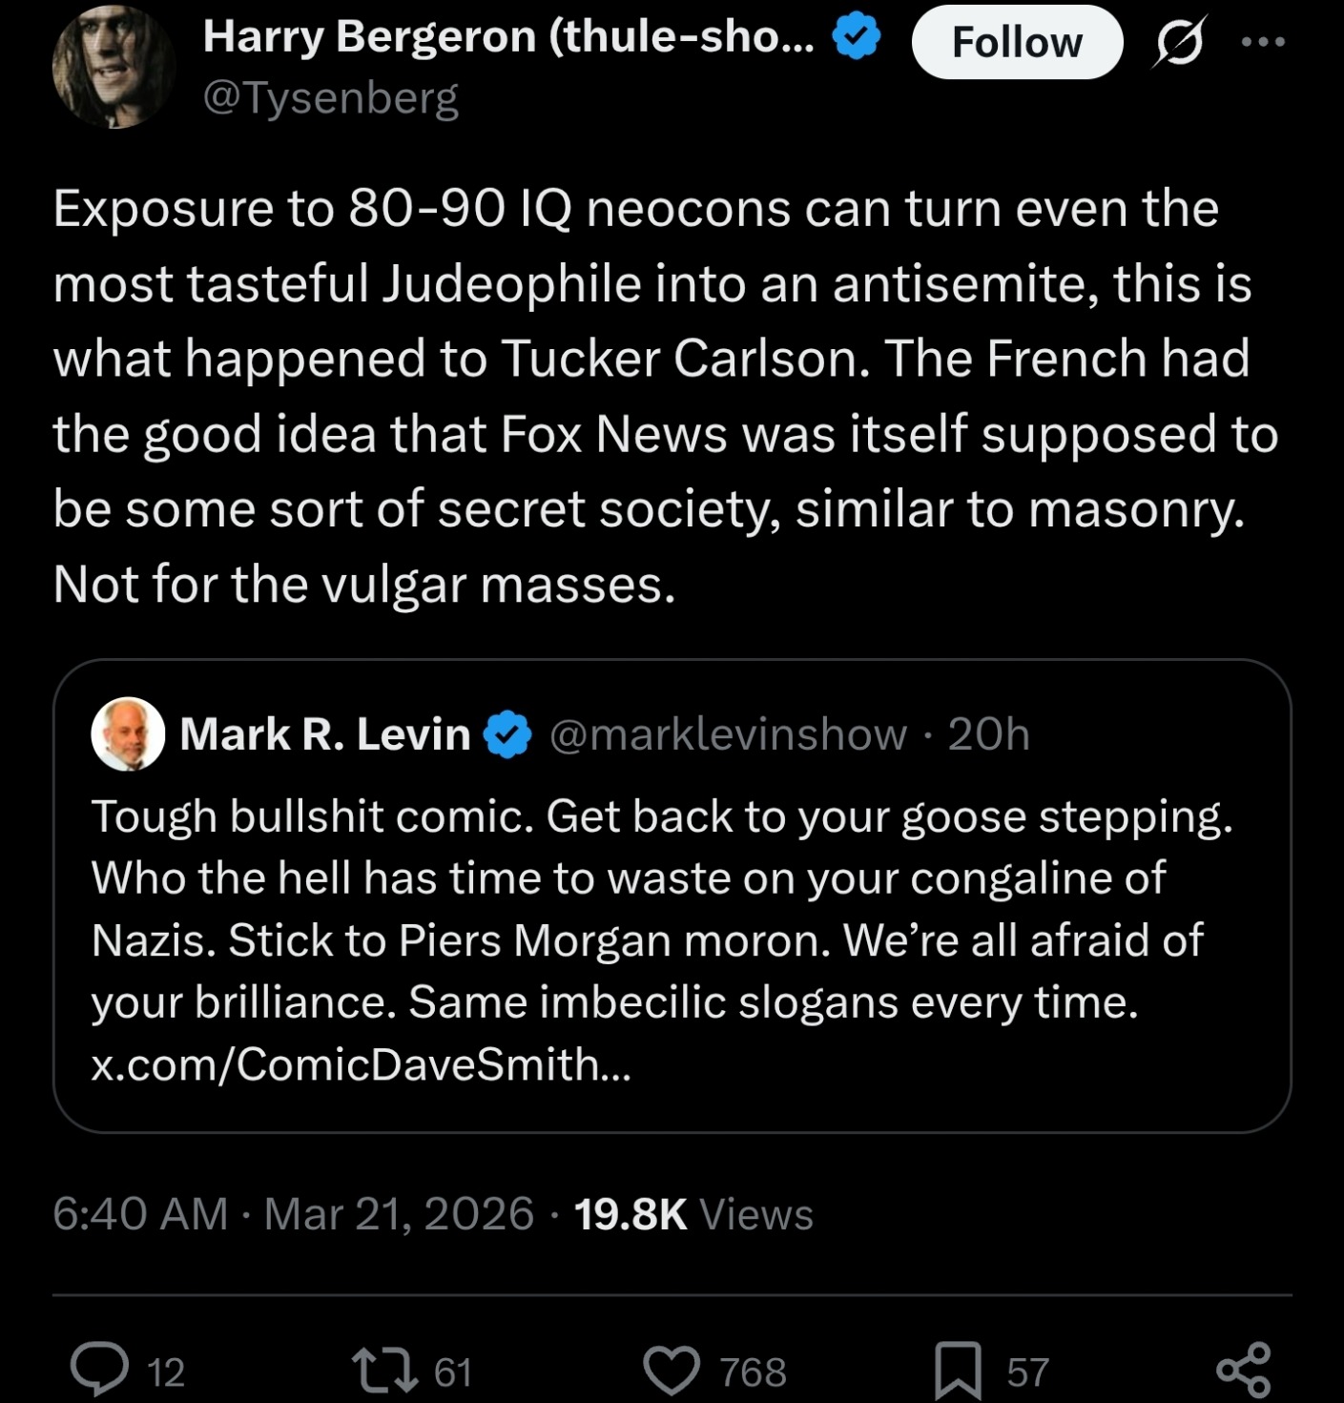Click the reply speech bubble icon

click(x=100, y=1370)
